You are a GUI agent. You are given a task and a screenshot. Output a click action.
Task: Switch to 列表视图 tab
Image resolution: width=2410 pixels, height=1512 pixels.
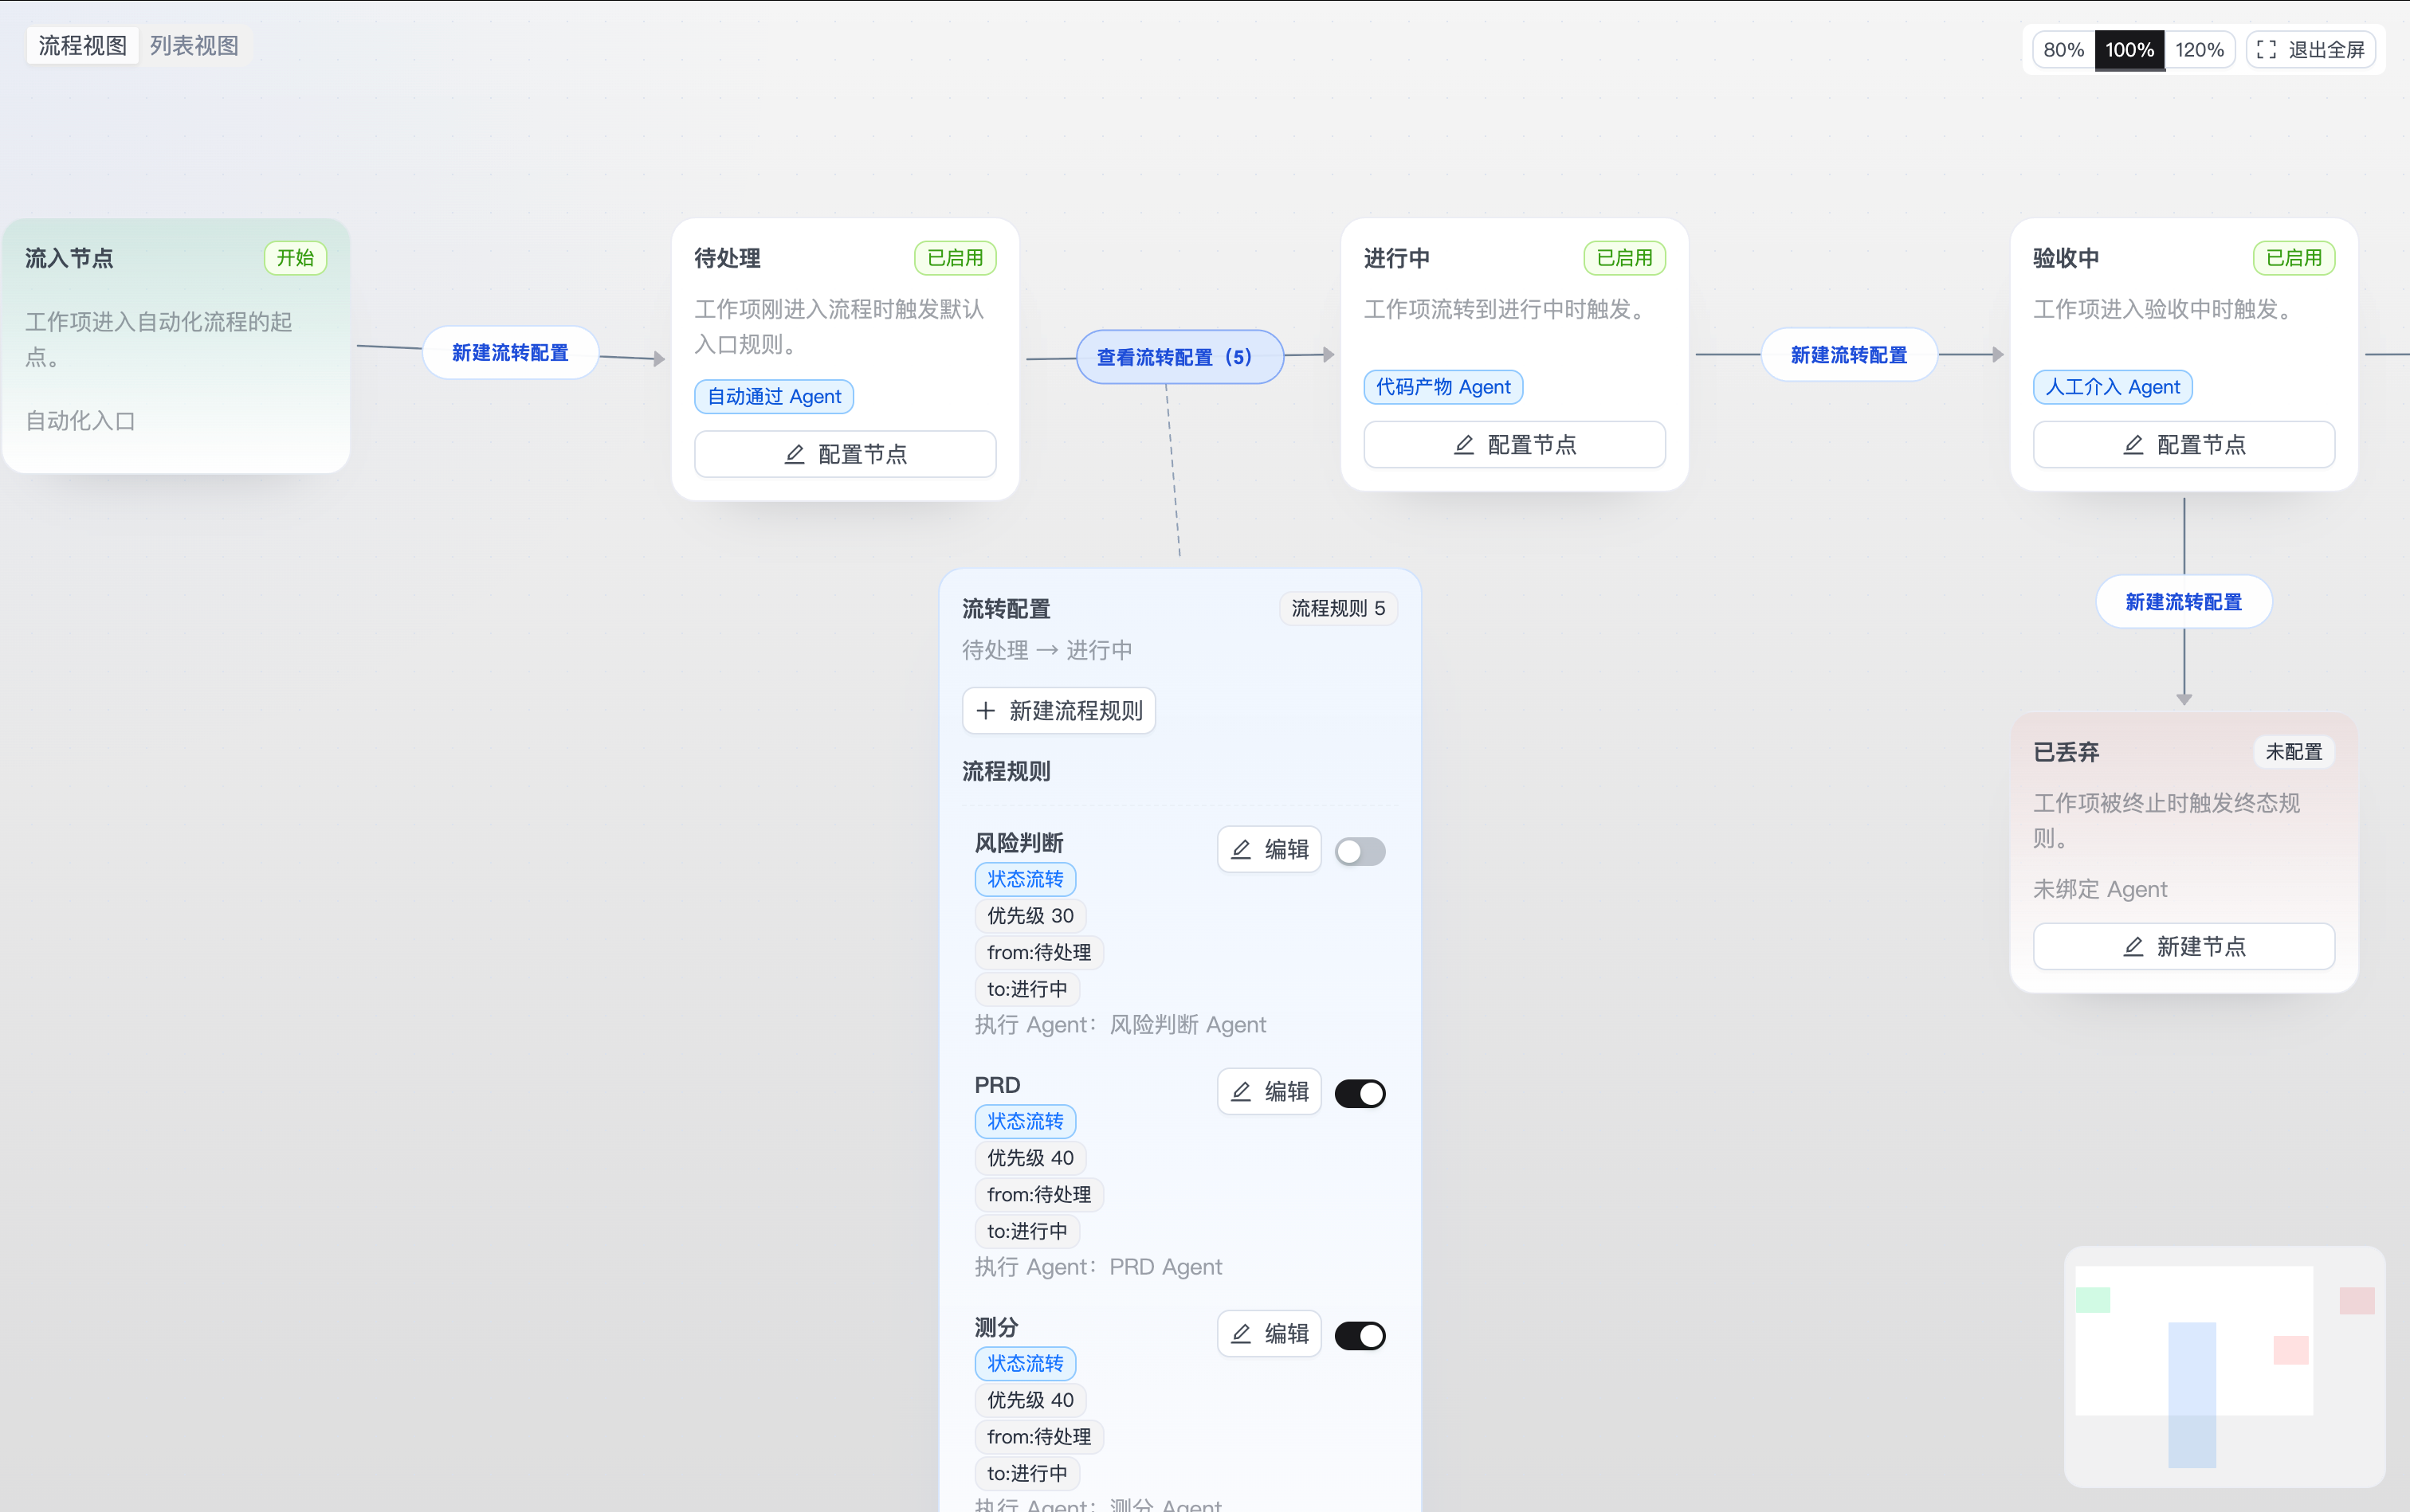click(194, 46)
